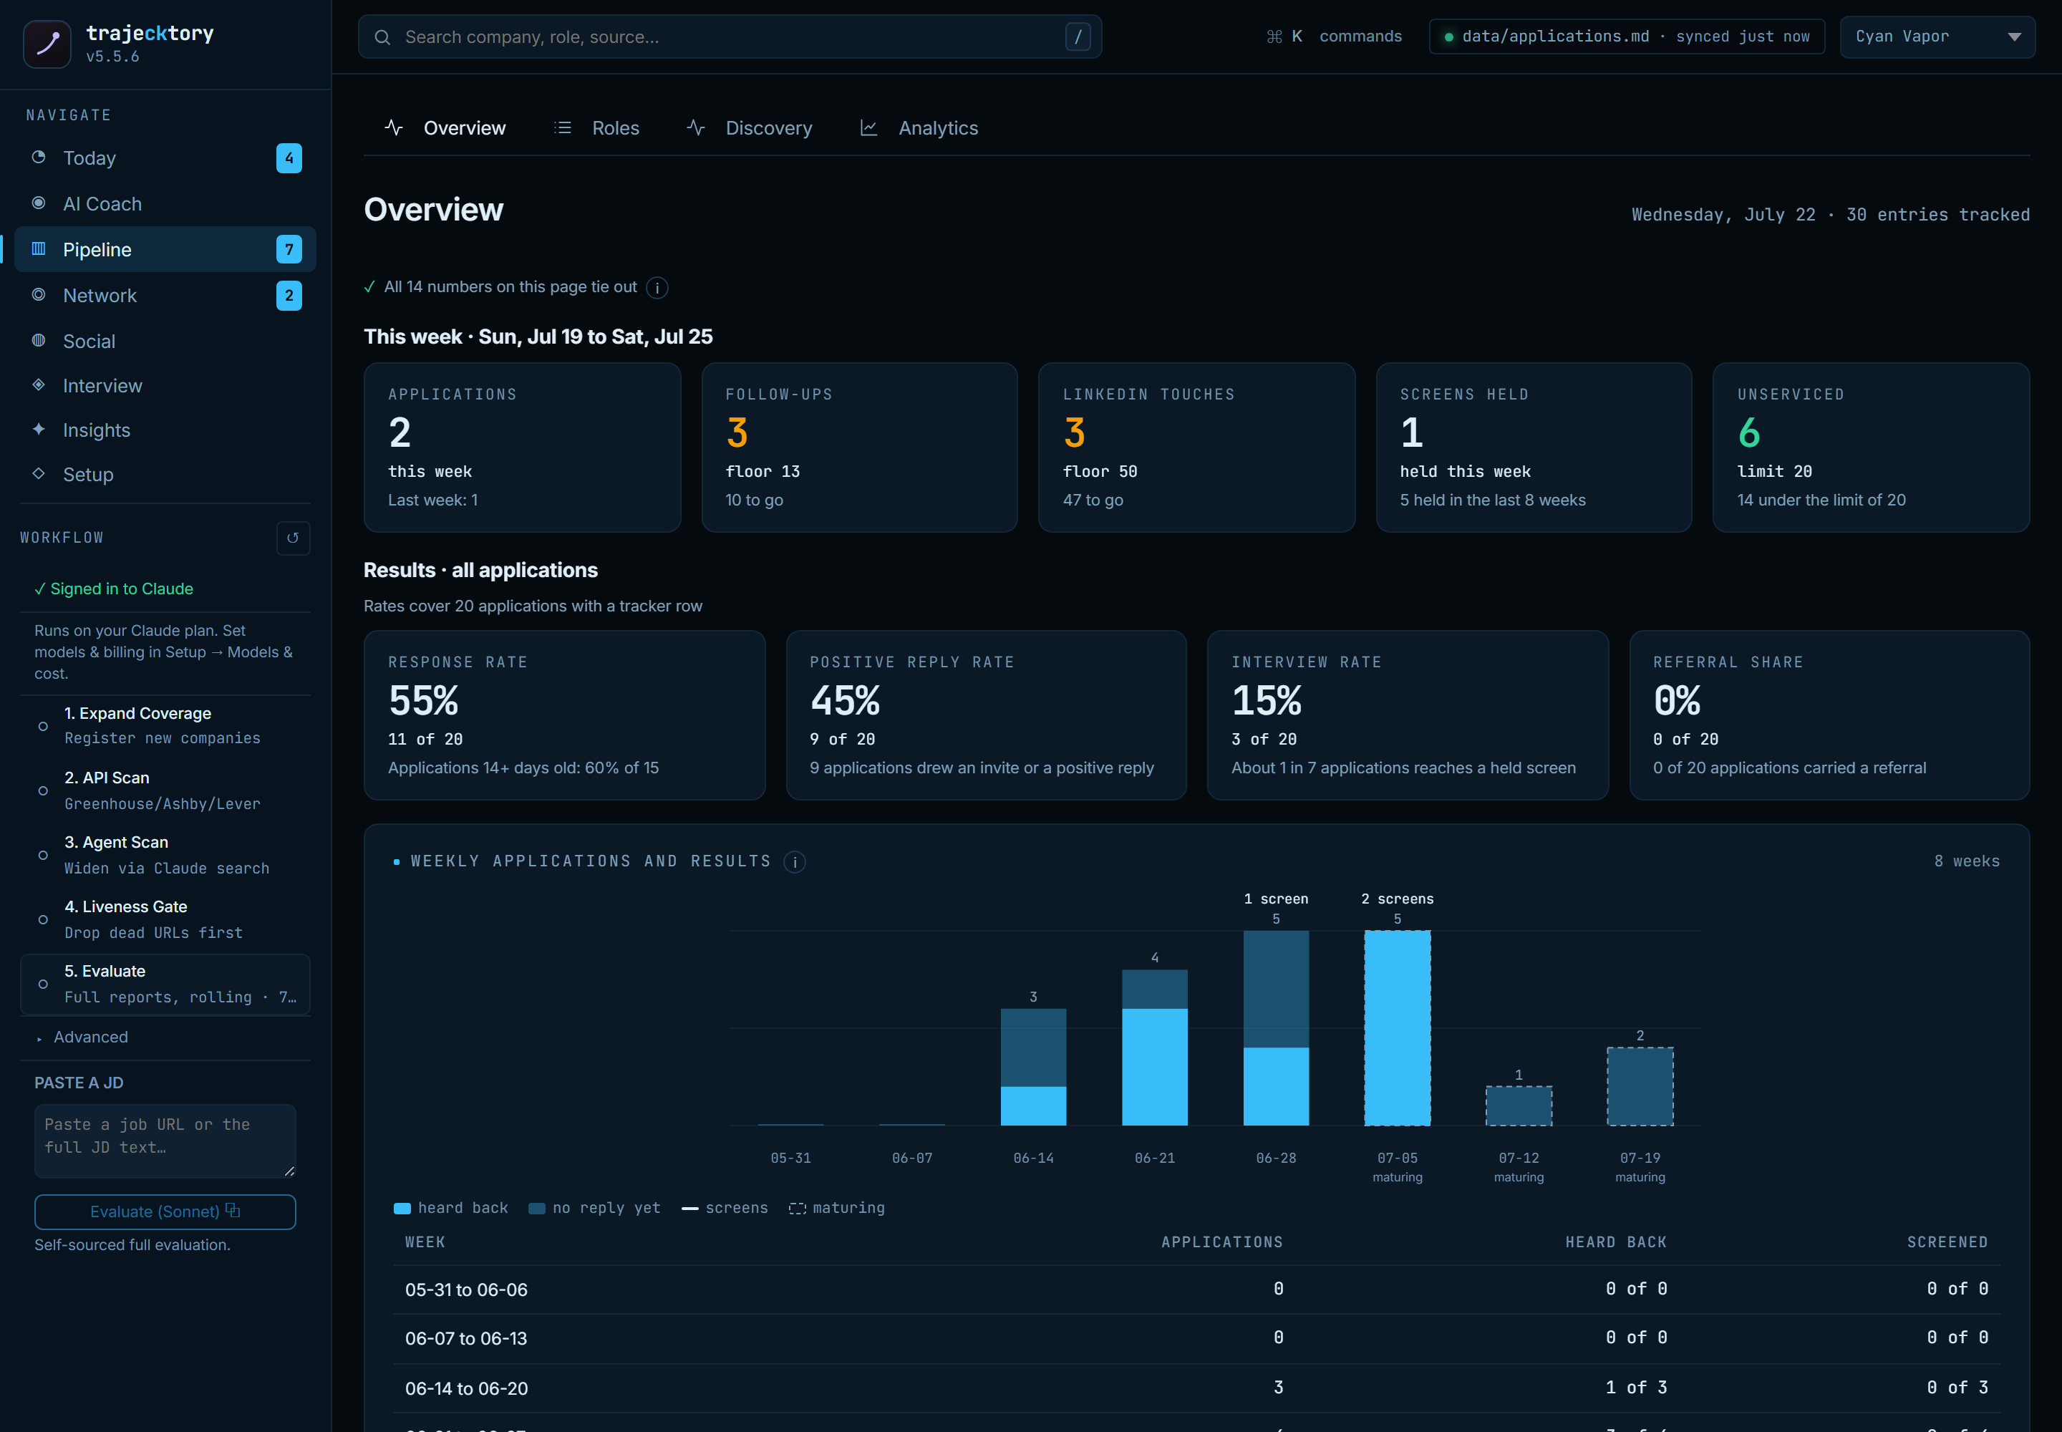
Task: Open the Cyan Vapor theme dropdown
Action: [x=1937, y=37]
